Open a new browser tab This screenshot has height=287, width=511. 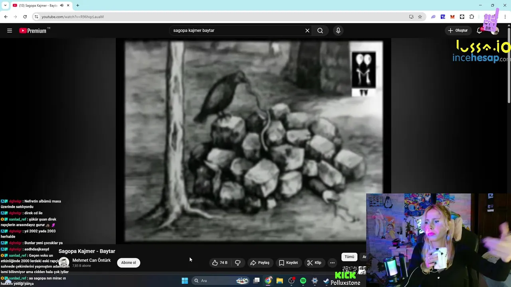pyautogui.click(x=77, y=6)
